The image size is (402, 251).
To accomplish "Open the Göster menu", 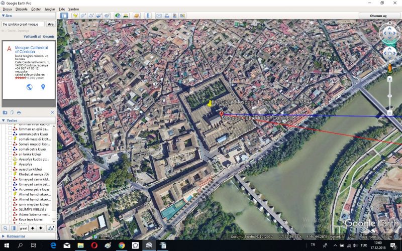I will tap(36, 9).
